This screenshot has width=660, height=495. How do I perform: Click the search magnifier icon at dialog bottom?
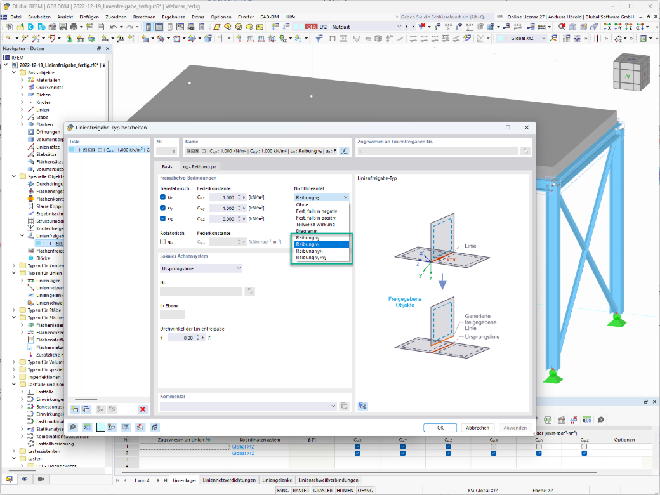click(73, 427)
